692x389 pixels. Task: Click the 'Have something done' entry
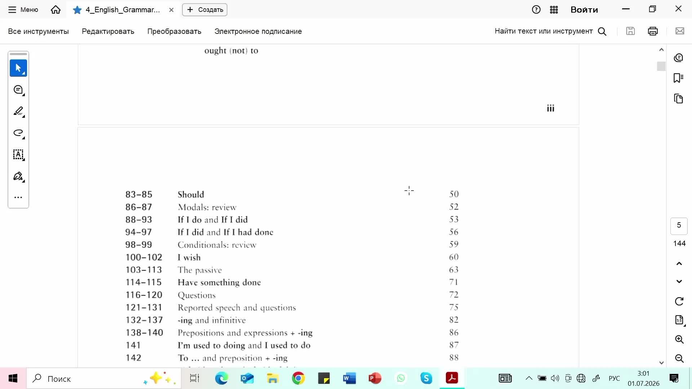[x=219, y=282]
